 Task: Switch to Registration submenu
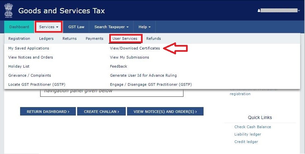pos(19,38)
